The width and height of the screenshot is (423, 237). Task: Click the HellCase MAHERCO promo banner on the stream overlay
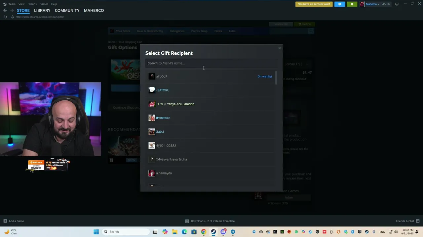(x=48, y=165)
